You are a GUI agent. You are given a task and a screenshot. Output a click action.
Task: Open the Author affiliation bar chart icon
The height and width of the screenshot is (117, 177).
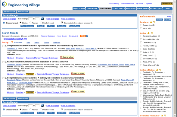pos(157,70)
